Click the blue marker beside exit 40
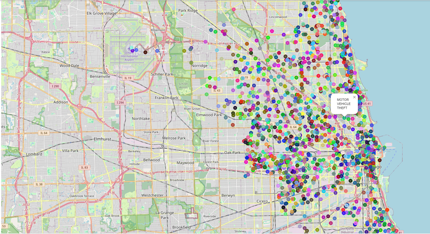 click(x=157, y=51)
